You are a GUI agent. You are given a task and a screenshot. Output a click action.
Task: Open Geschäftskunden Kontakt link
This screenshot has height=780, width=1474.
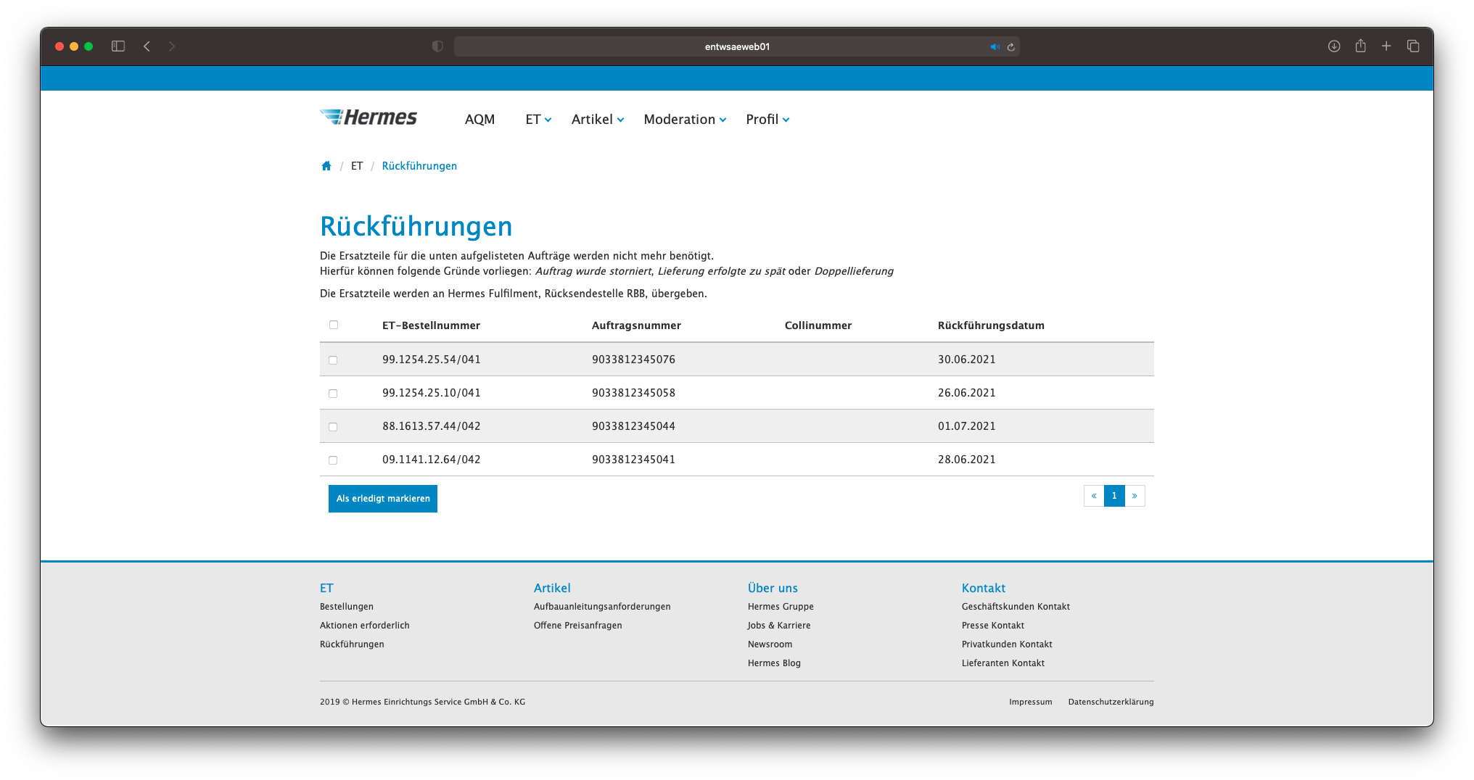click(x=1016, y=607)
